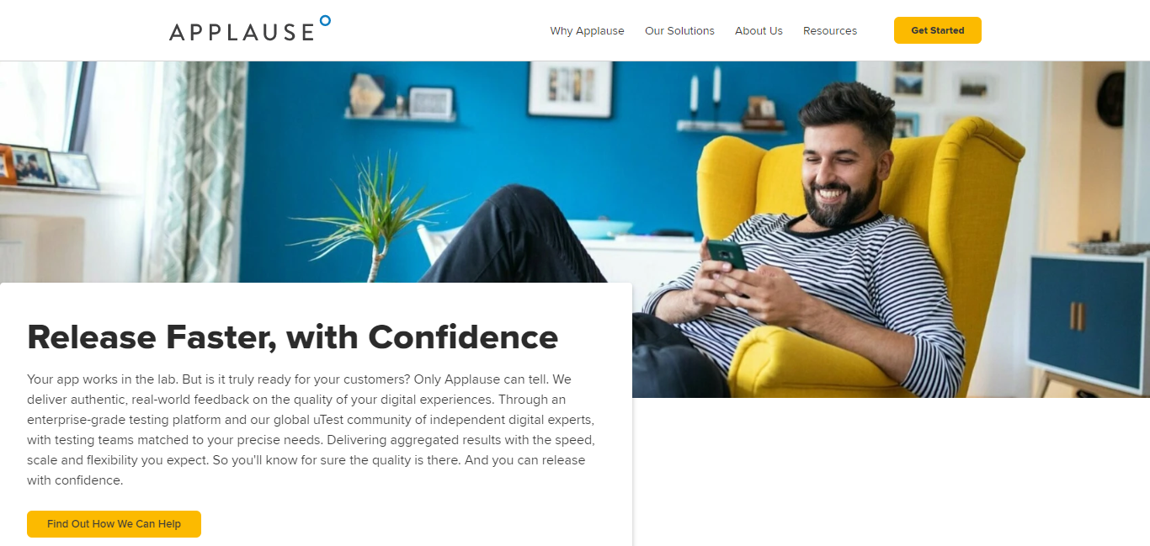Click the green smartphone in the man's hands

pyautogui.click(x=727, y=255)
